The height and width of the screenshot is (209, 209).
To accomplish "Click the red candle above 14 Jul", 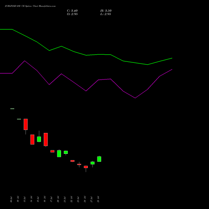I will coord(32,140).
